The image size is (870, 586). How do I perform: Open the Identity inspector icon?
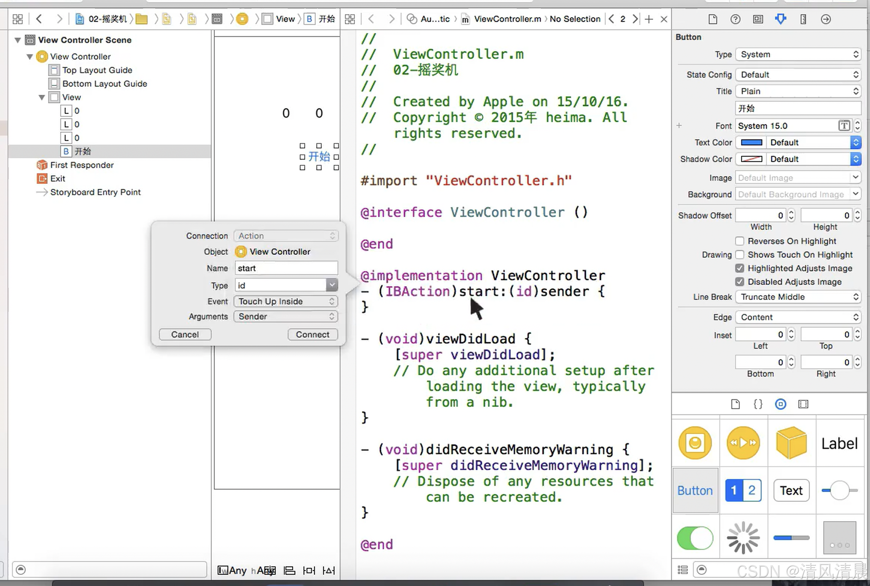pyautogui.click(x=758, y=19)
